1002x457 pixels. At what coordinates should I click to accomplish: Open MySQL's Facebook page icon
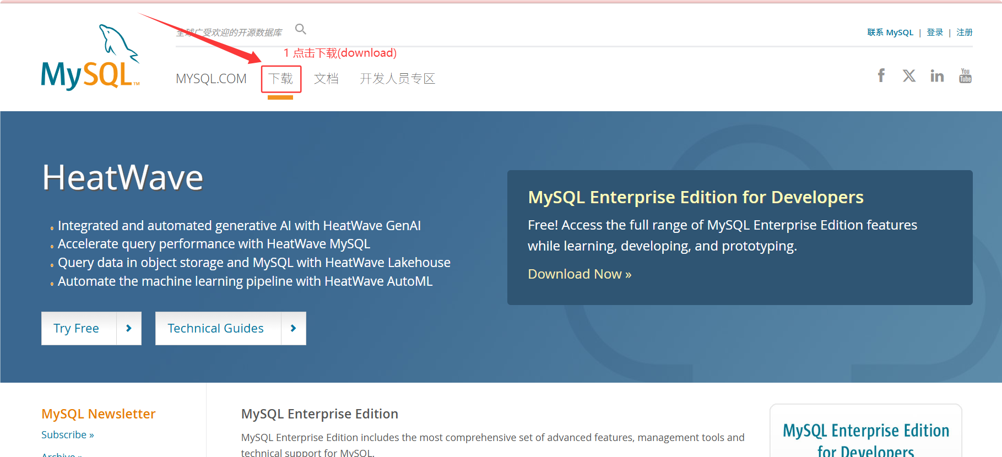pos(881,75)
